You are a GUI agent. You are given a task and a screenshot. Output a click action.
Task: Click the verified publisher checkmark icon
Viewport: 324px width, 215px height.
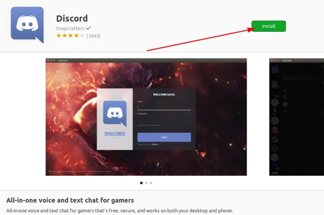pyautogui.click(x=88, y=28)
